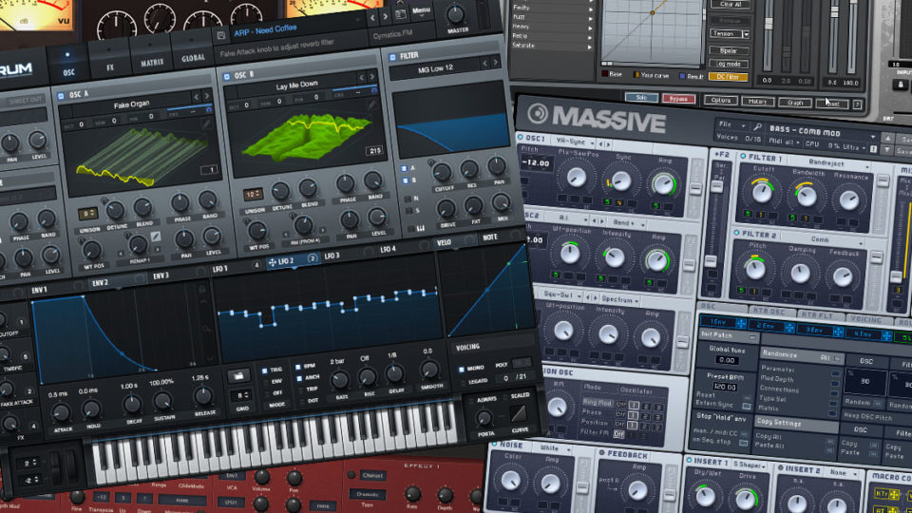
Task: Select next OSC A wavetable arrow
Action: coord(206,95)
